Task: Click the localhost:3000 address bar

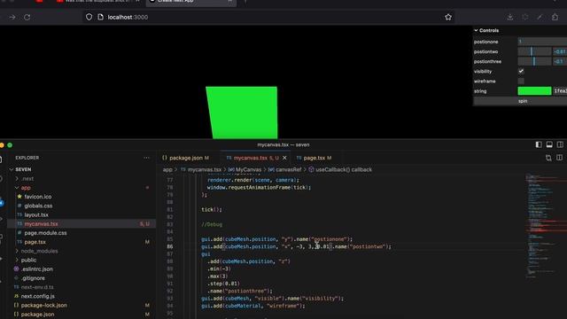Action: coord(268,17)
